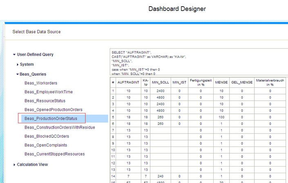Select Beas_EmployeeWorkTime query
Screen dimensions: 288x183
(x=48, y=92)
